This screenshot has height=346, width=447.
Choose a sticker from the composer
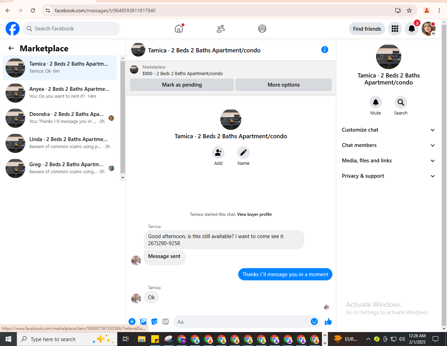click(154, 322)
